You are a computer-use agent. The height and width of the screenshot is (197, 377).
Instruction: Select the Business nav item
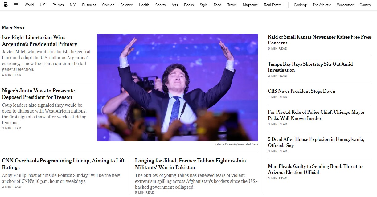coord(89,5)
